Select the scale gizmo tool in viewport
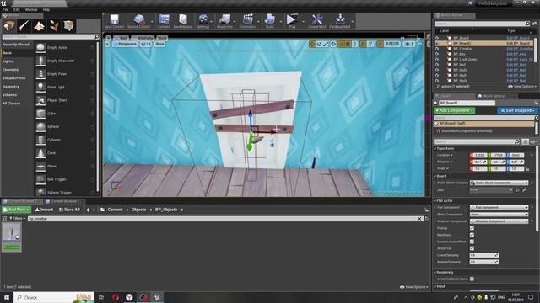The image size is (540, 303). coord(326,44)
